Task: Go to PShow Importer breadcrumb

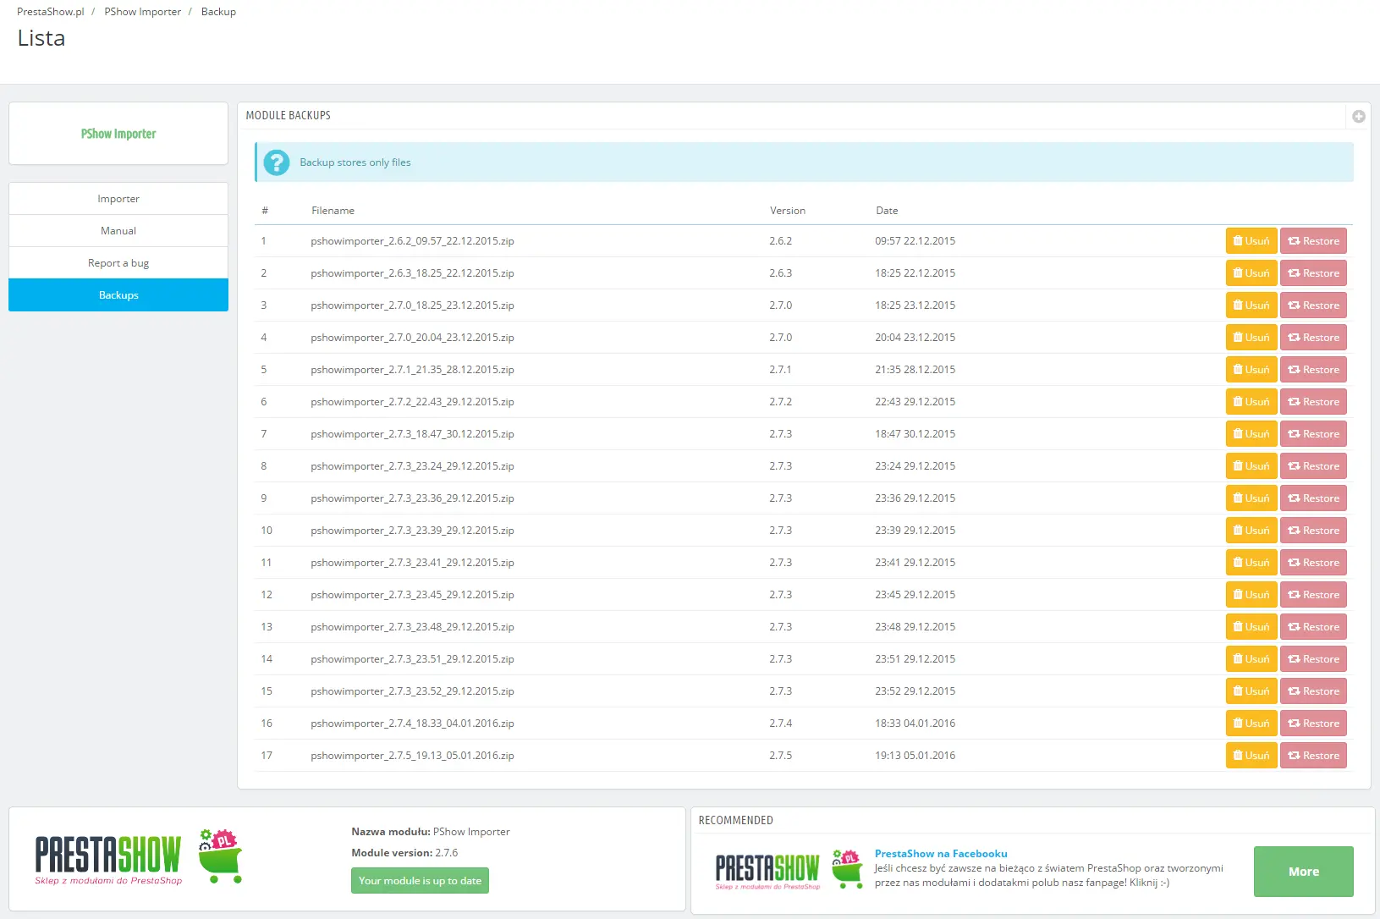Action: (142, 12)
